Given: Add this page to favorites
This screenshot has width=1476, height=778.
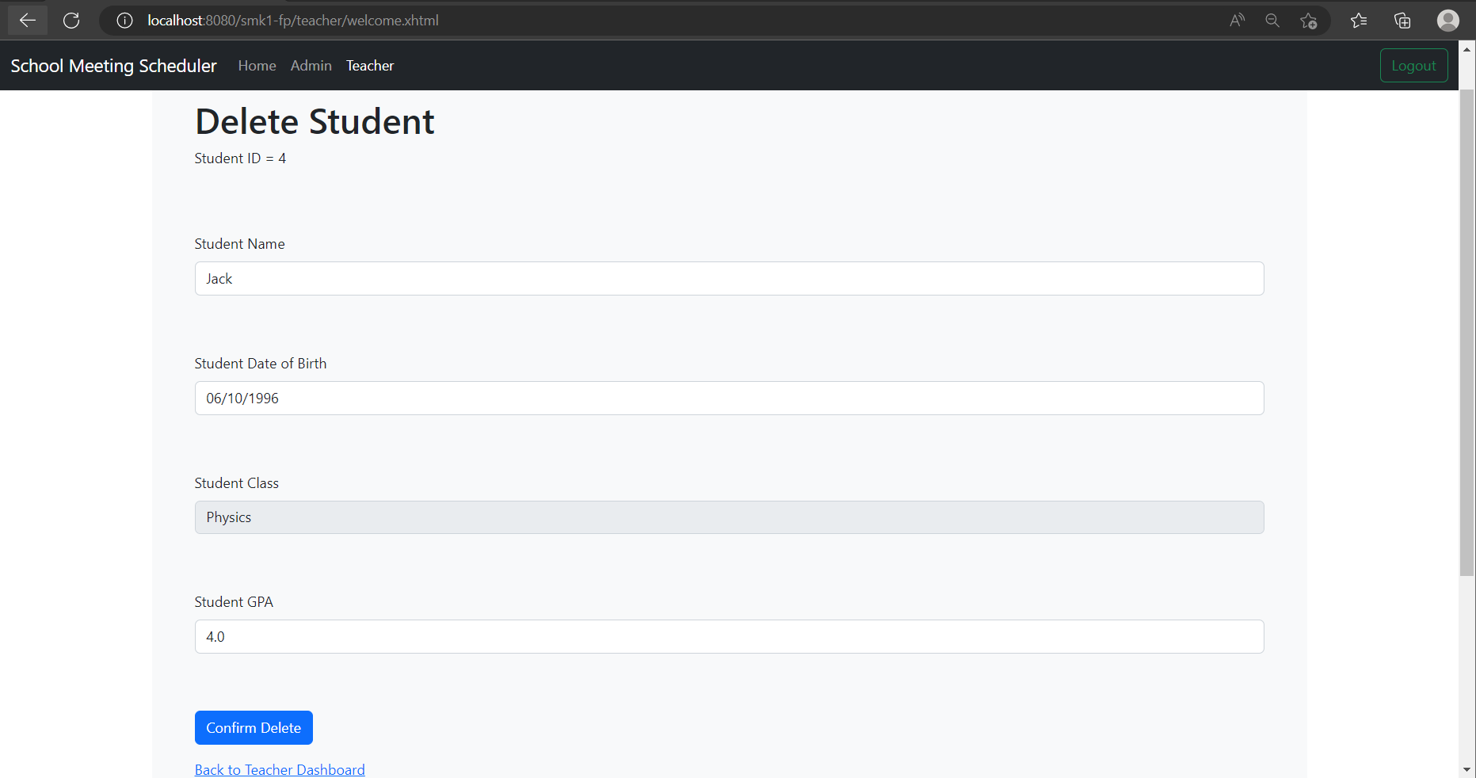Looking at the screenshot, I should (1309, 21).
